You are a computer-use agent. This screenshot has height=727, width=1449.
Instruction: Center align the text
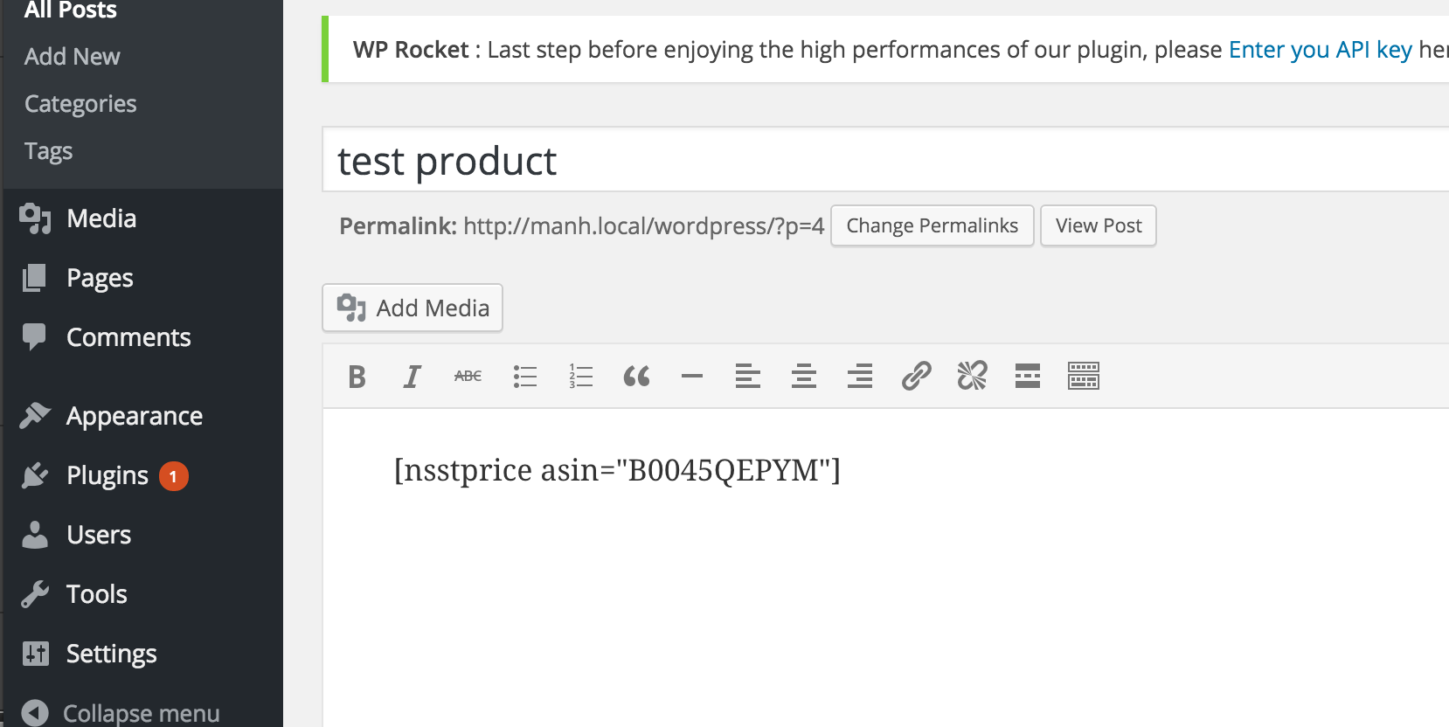[x=804, y=377]
